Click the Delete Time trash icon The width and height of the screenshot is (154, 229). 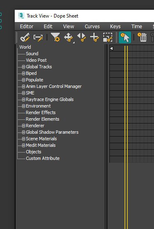(x=142, y=37)
